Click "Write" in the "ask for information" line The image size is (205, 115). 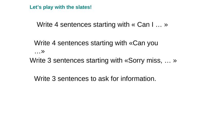pos(42,79)
